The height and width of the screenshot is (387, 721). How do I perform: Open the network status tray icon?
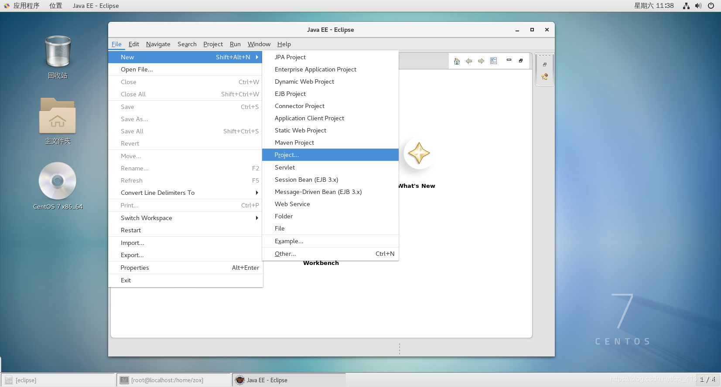686,6
